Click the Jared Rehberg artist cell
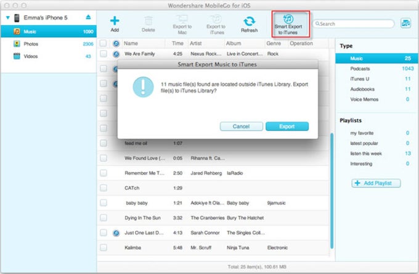419x274 pixels. [x=206, y=173]
